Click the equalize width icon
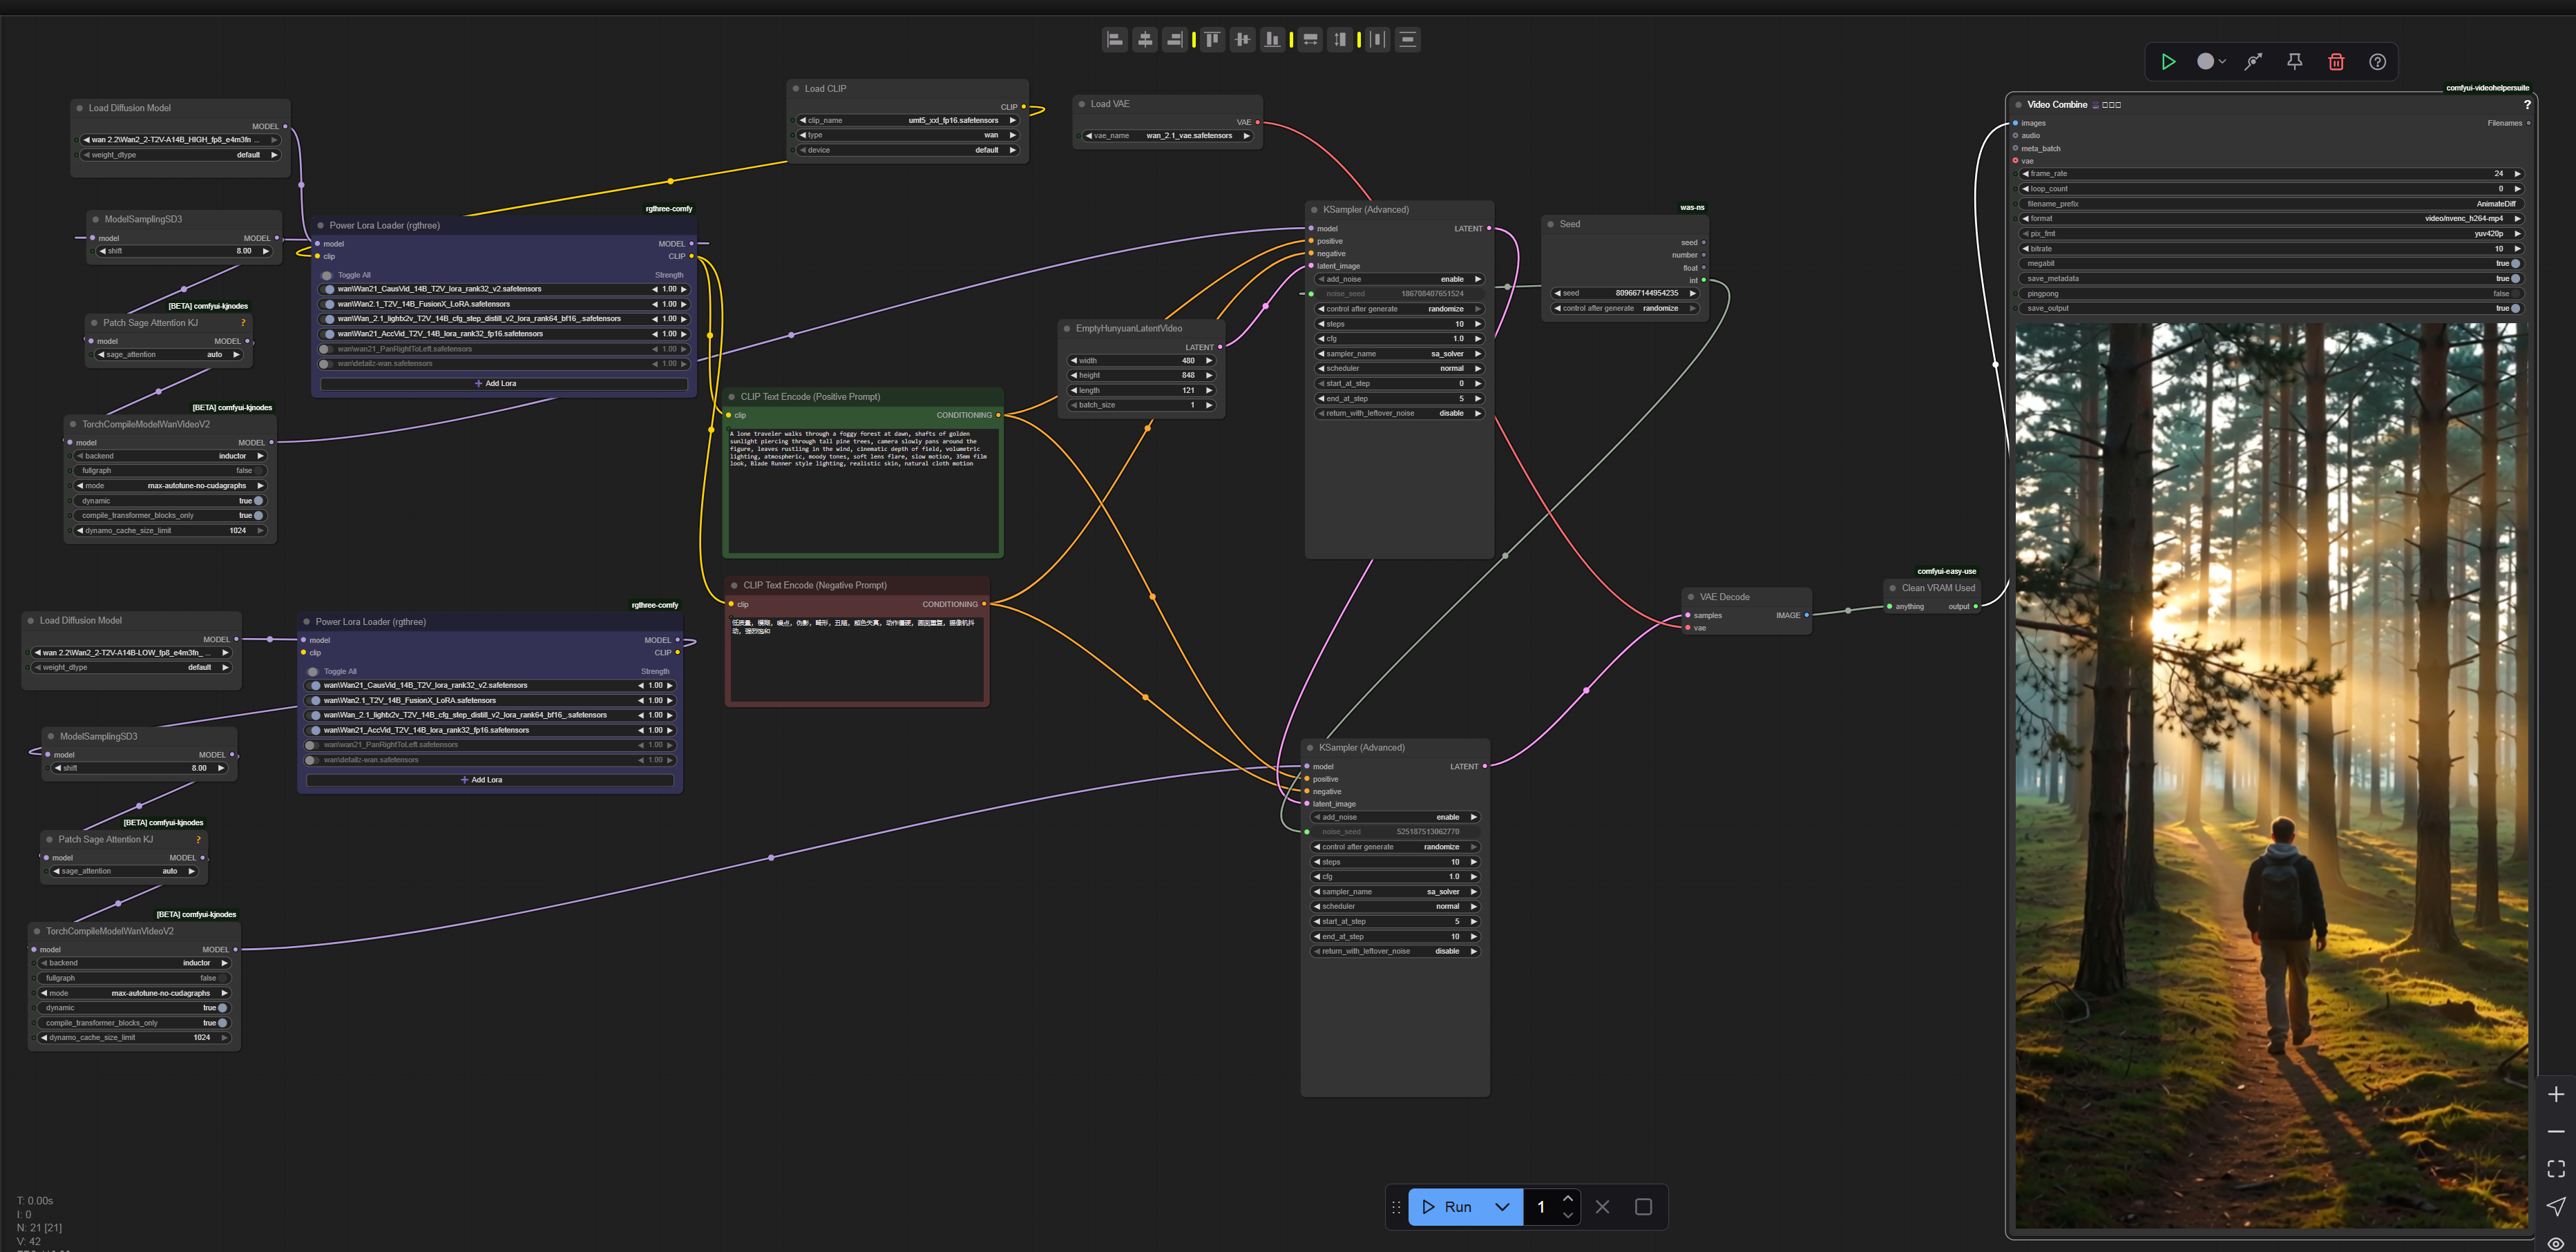2576x1252 pixels. (1310, 40)
